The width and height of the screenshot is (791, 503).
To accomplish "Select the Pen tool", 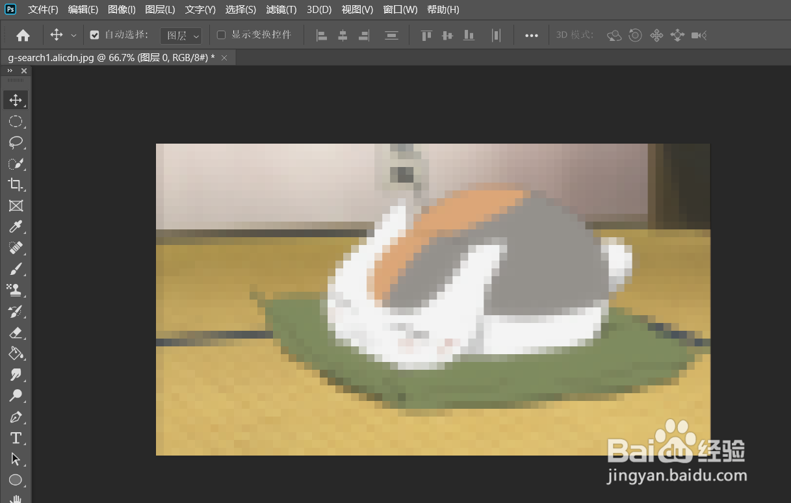I will coord(16,417).
